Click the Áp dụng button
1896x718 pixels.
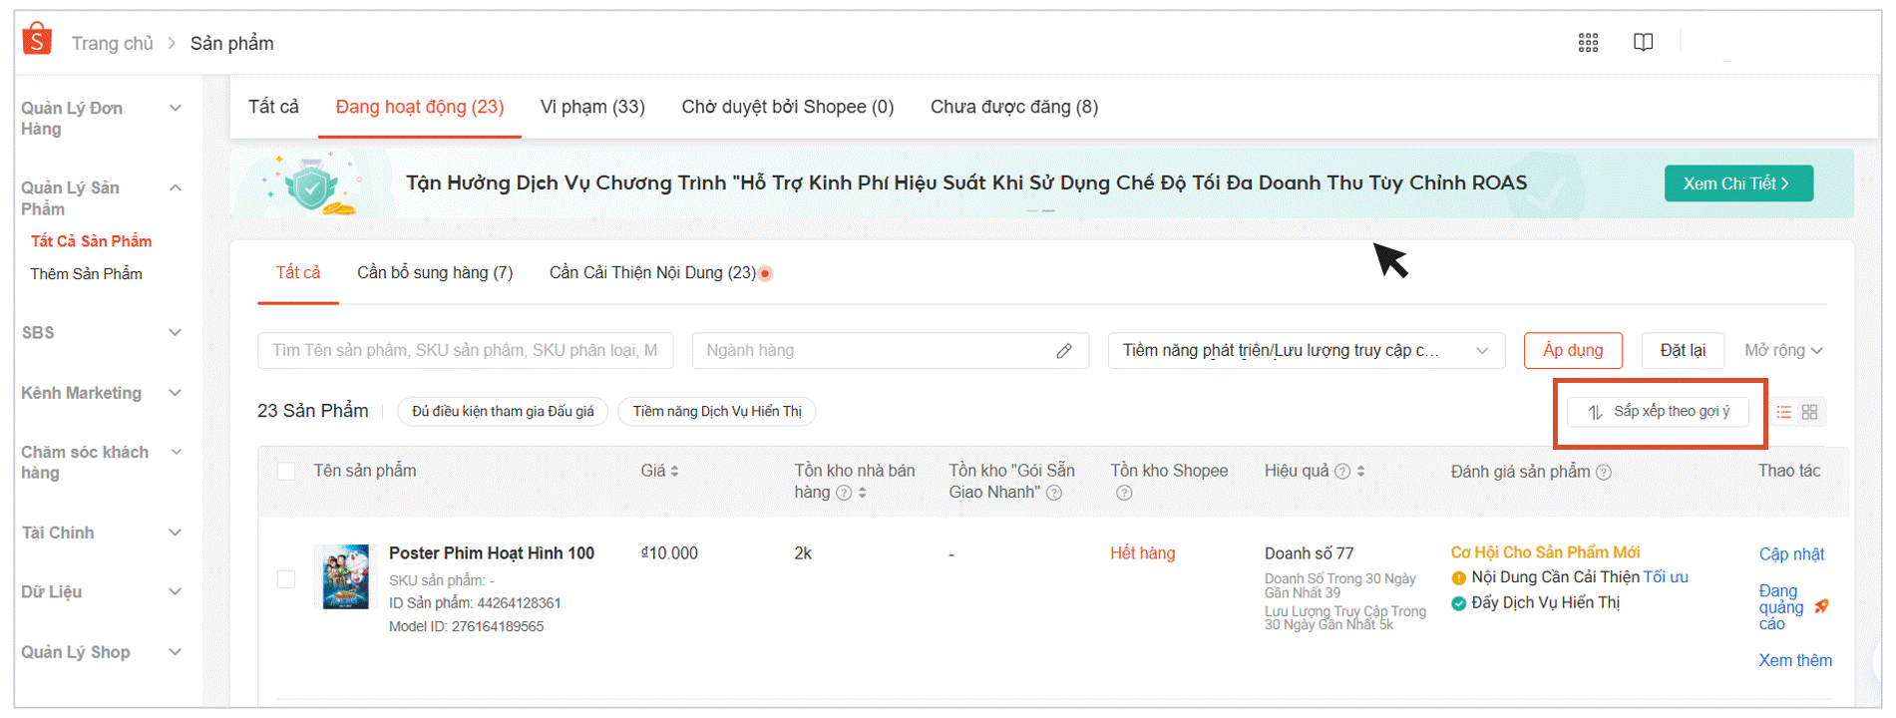click(x=1573, y=351)
